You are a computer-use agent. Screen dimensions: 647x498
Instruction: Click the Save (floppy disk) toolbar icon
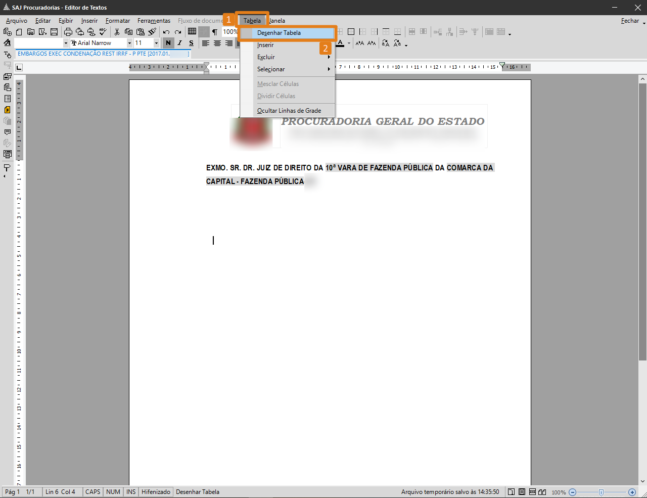pyautogui.click(x=54, y=32)
